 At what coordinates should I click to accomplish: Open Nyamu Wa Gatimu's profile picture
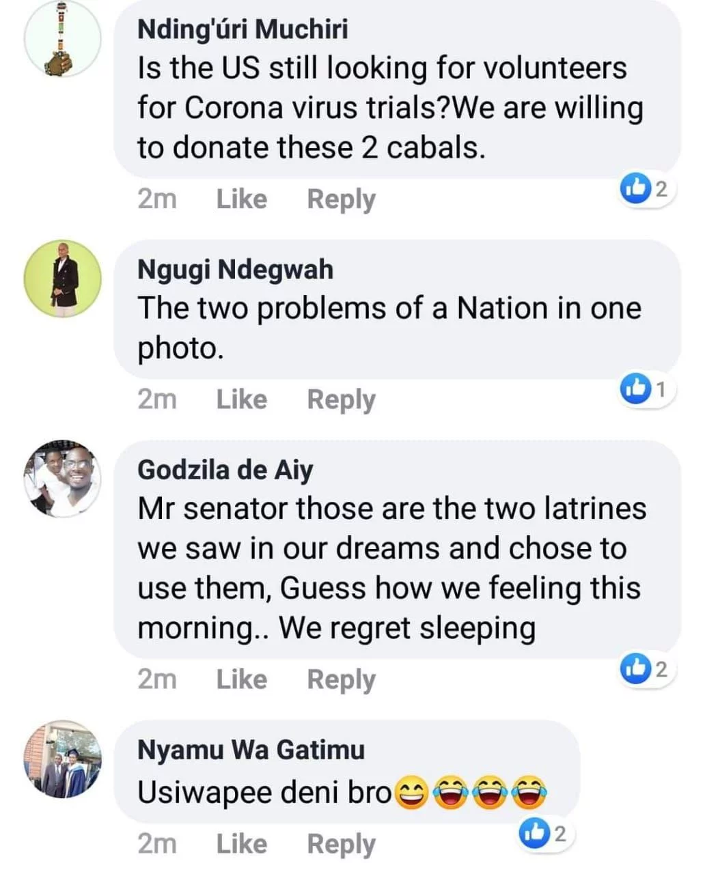coord(63,759)
